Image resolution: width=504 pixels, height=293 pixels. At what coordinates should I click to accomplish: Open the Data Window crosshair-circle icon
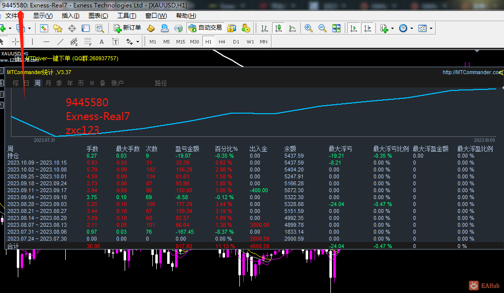click(x=72, y=28)
